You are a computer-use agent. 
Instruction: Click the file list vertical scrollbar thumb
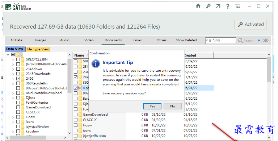(269, 70)
